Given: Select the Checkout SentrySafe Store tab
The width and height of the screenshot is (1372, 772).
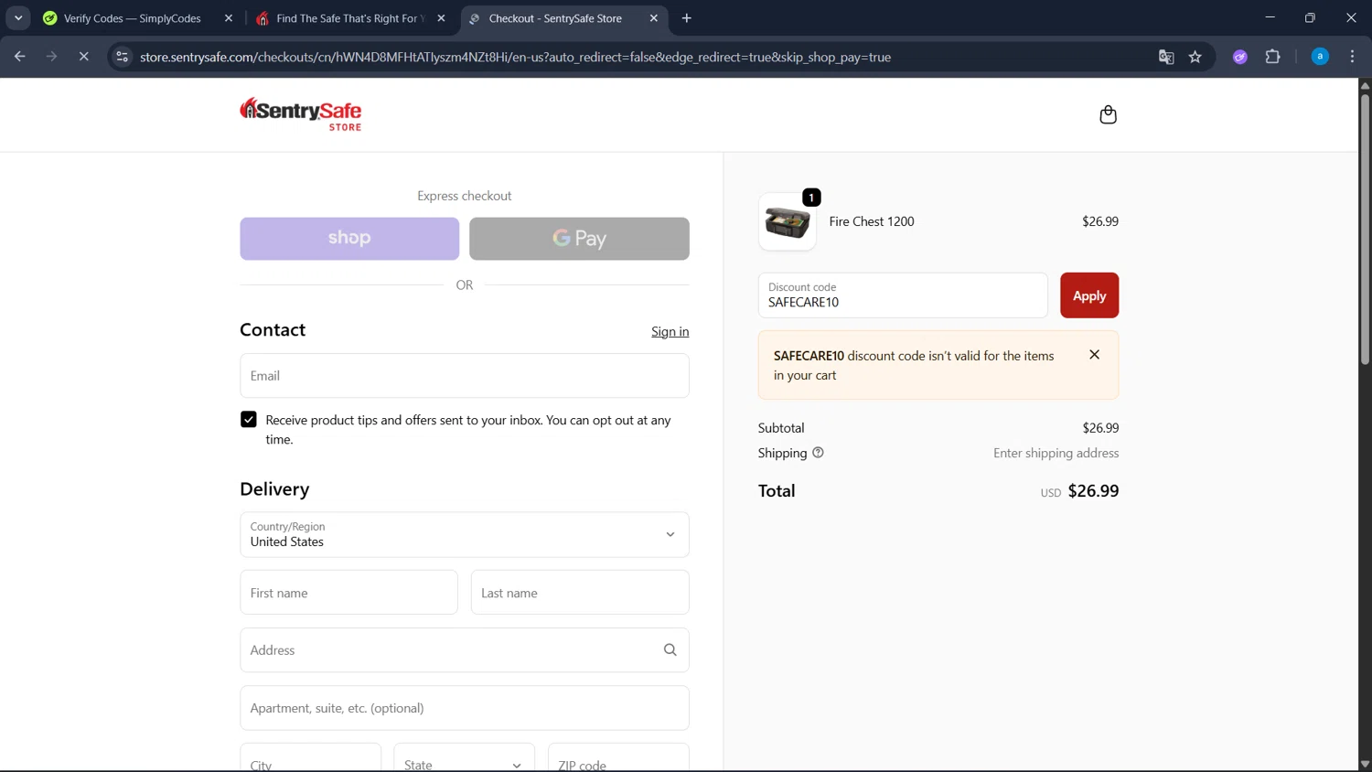Looking at the screenshot, I should tap(564, 18).
